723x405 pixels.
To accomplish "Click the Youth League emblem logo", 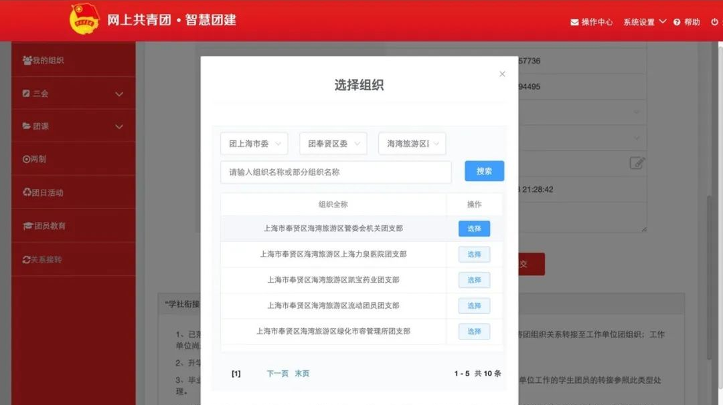I will (83, 19).
